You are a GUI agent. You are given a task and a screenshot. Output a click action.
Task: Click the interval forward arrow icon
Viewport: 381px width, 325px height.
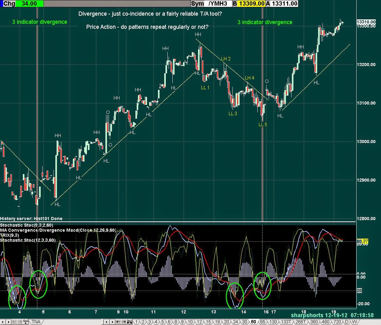pyautogui.click(x=124, y=322)
